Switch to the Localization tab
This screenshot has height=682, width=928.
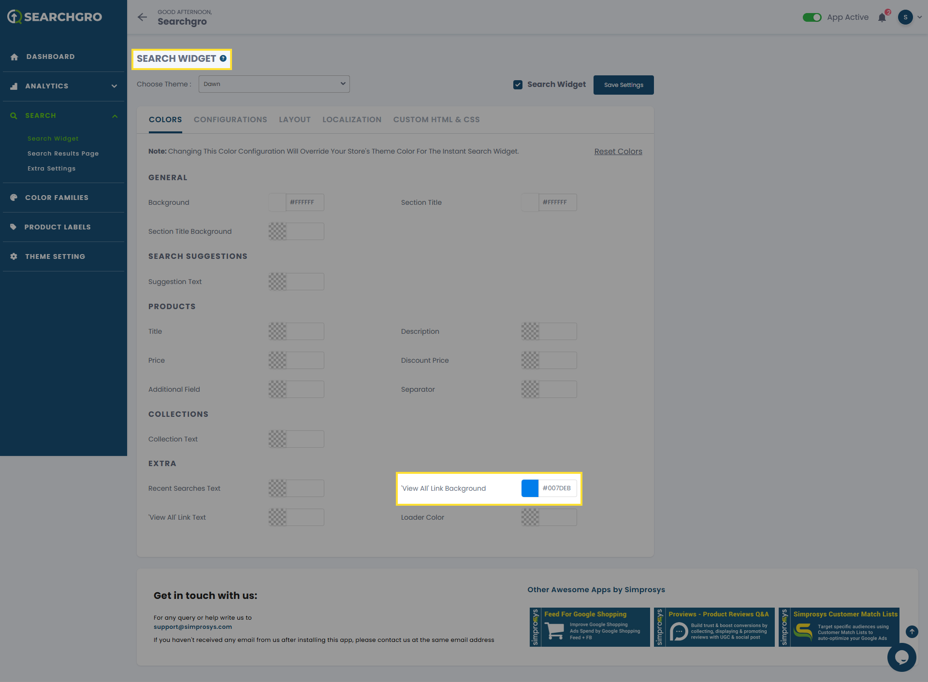pyautogui.click(x=351, y=120)
